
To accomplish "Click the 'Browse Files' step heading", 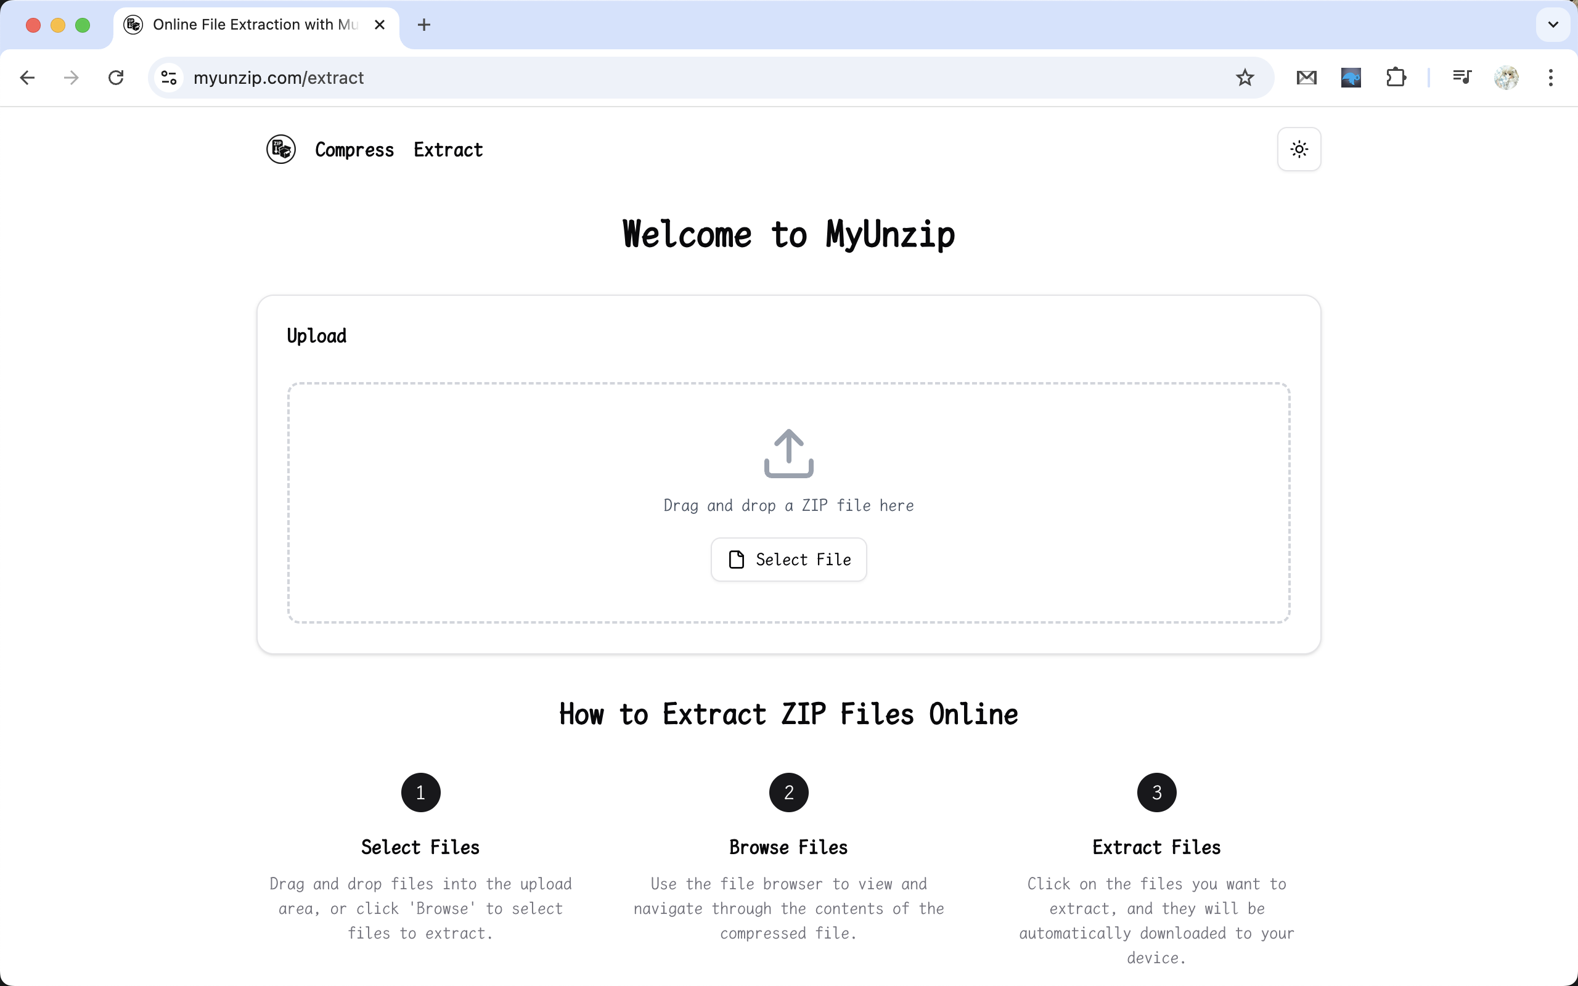I will [x=789, y=847].
